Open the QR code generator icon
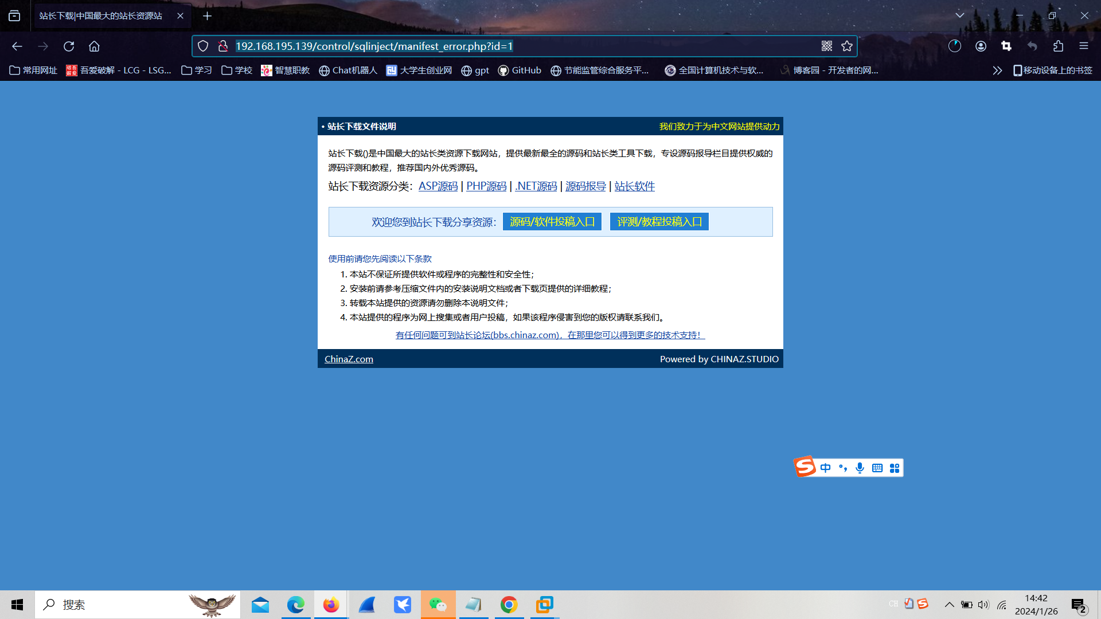 coord(826,46)
